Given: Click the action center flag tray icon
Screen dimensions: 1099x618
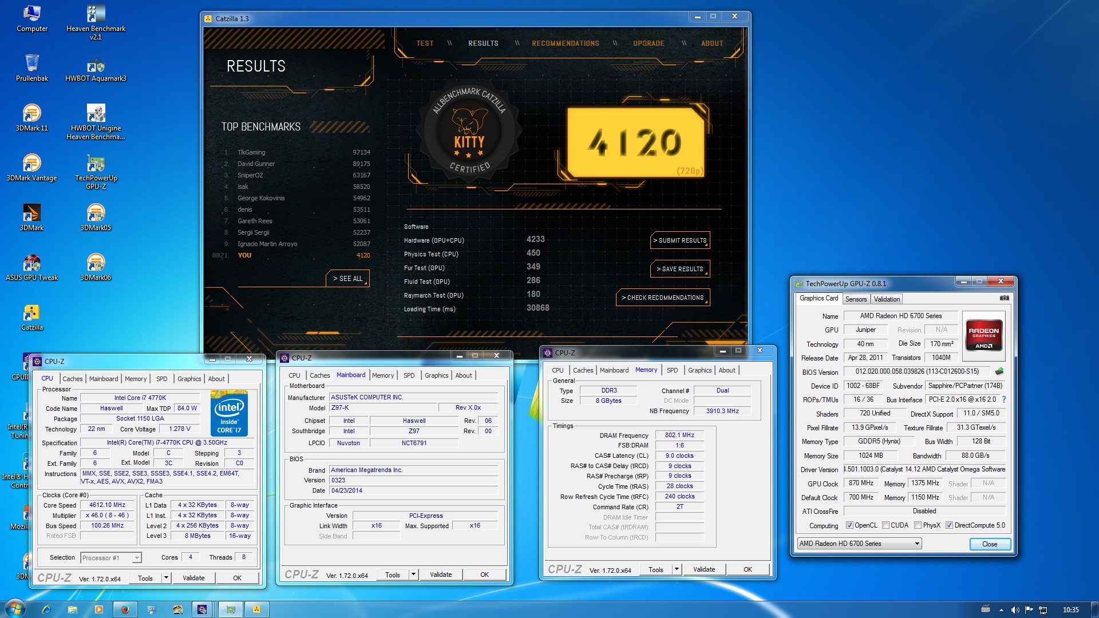Looking at the screenshot, I should (1029, 610).
